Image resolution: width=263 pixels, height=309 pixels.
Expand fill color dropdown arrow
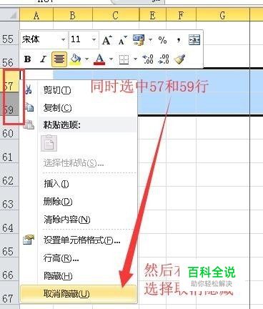tap(86, 59)
